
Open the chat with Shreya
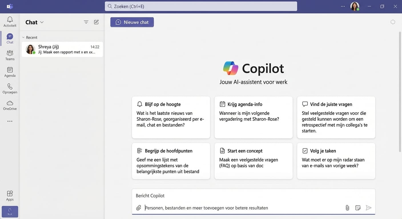(62, 49)
